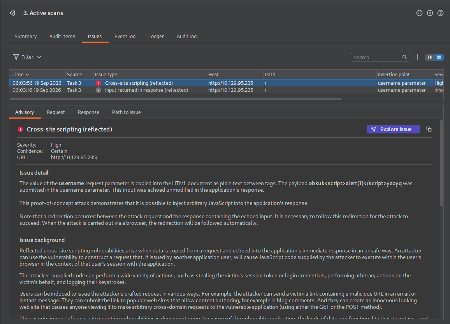Open the Audit items tab
450x324 pixels.
[62, 37]
